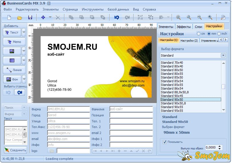The width and height of the screenshot is (232, 163).
Task: Select Standard 70x40 in format list
Action: tap(172, 63)
